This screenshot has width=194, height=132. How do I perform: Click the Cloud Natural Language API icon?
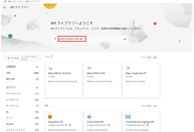tap(128, 117)
